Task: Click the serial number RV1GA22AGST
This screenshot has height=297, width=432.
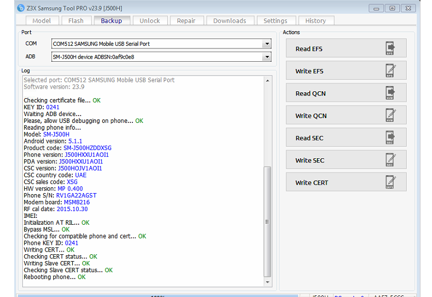Action: (76, 195)
